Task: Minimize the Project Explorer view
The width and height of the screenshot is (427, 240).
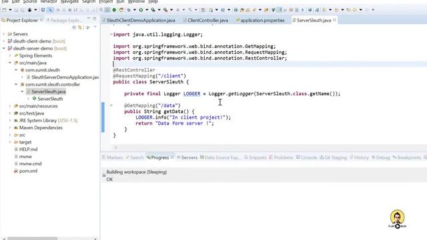Action: (89, 19)
